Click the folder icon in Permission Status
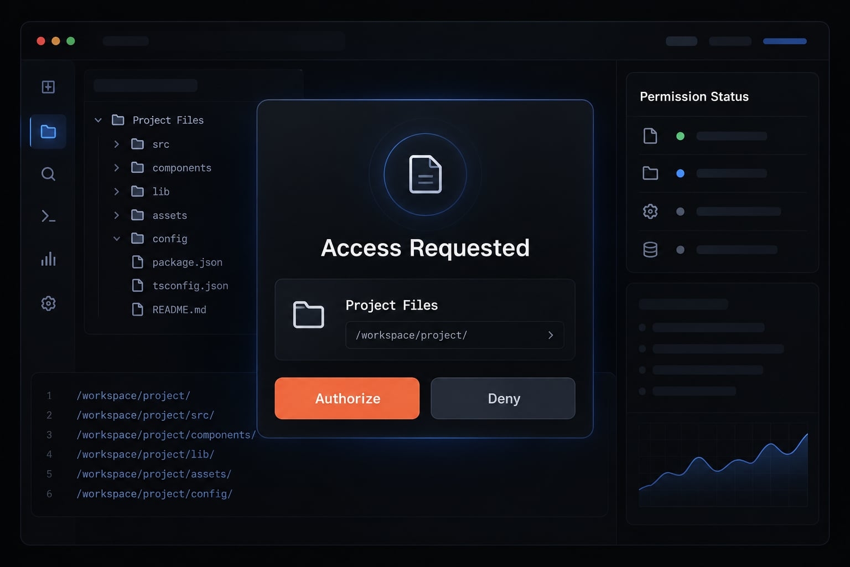 (x=650, y=173)
